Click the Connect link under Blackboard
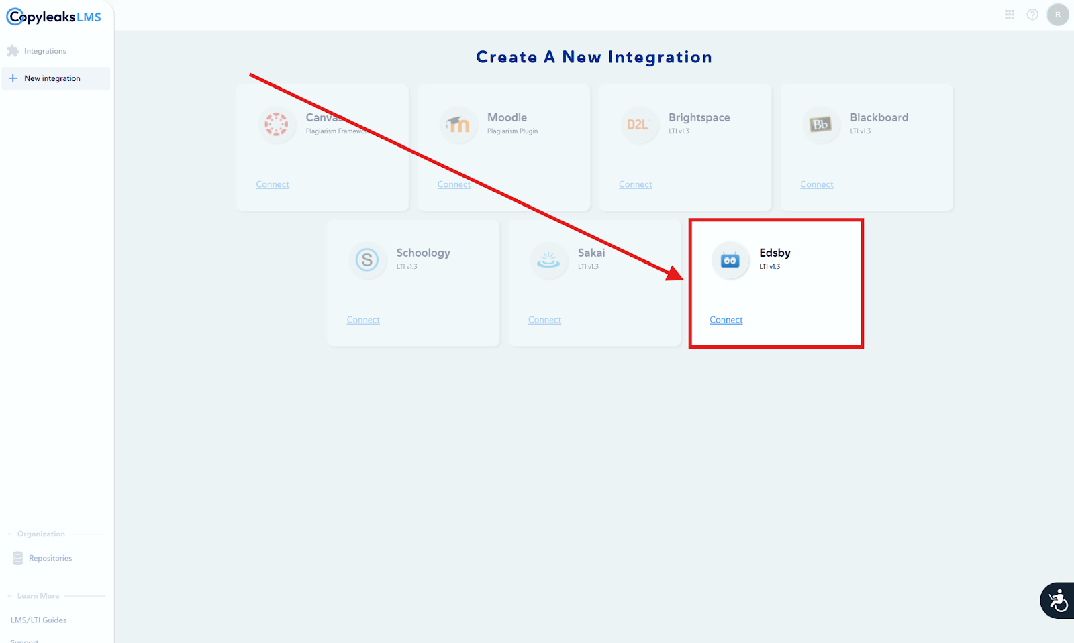Screen dimensions: 1074x643 [817, 184]
